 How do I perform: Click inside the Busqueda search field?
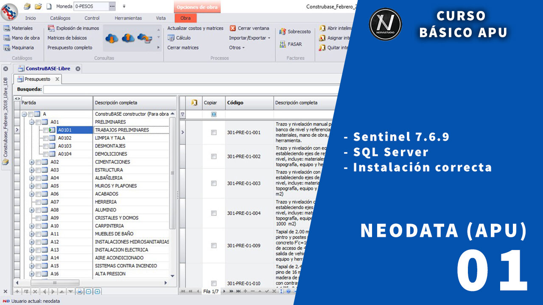191,89
